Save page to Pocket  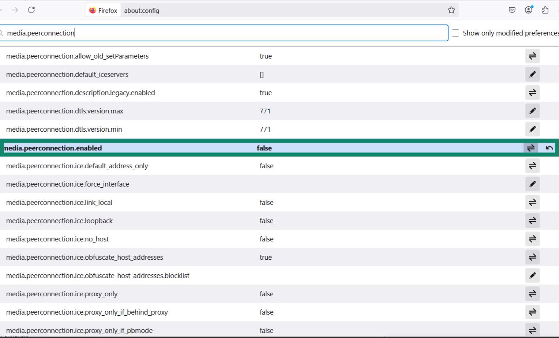pyautogui.click(x=512, y=10)
